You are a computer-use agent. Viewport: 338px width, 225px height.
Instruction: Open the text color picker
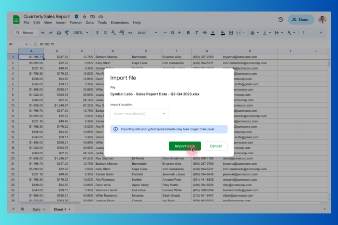point(212,33)
